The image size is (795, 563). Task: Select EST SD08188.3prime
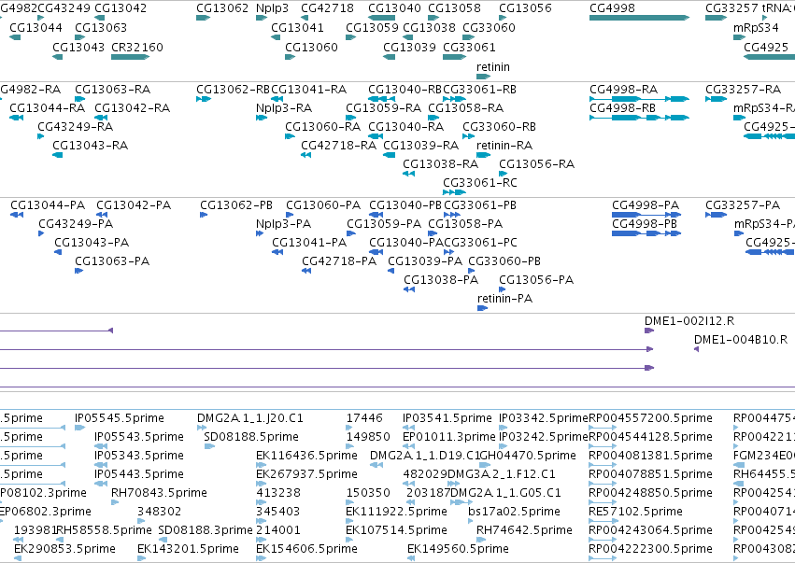tap(206, 530)
